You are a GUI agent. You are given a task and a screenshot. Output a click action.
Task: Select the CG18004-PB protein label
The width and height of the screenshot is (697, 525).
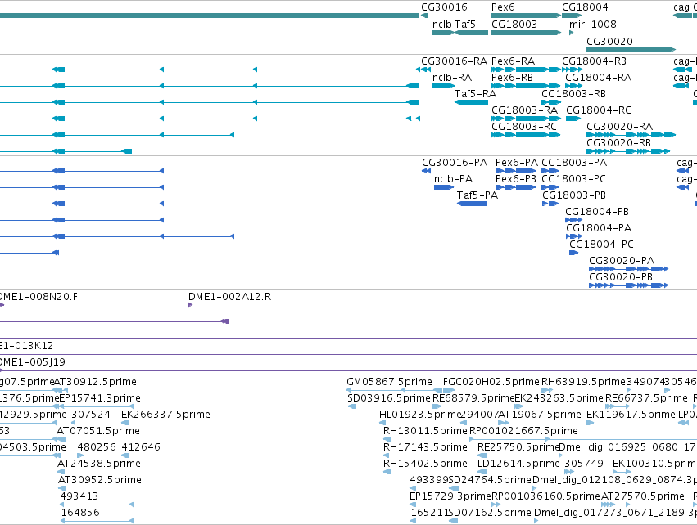pos(597,212)
